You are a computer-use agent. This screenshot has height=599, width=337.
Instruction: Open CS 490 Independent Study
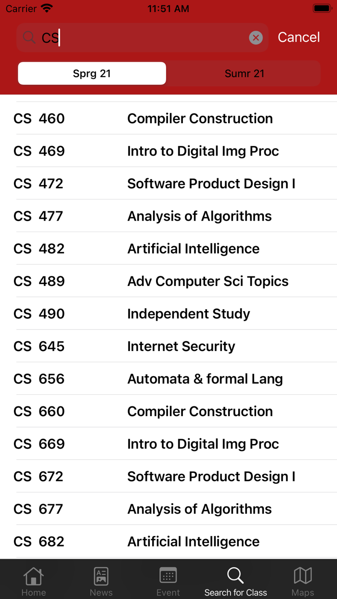tap(168, 314)
